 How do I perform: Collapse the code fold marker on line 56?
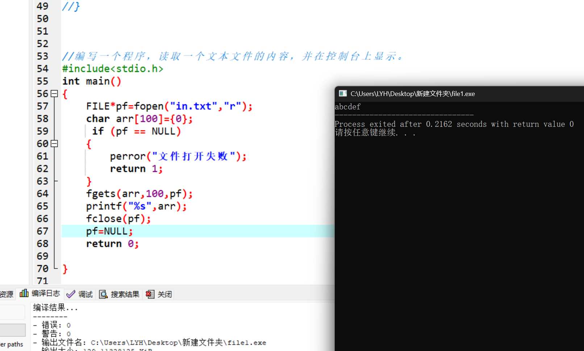tap(54, 94)
